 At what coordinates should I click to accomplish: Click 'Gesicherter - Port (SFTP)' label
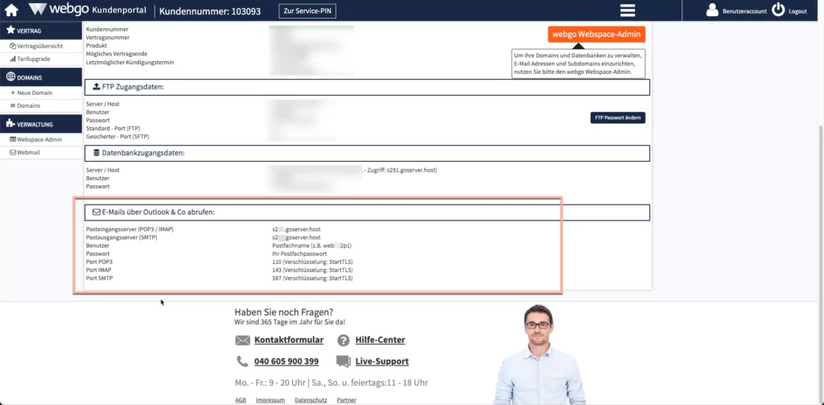click(x=117, y=136)
